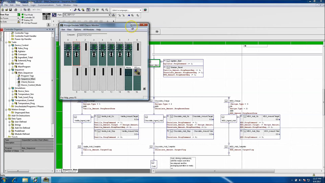Open Windows Explorer from the taskbar
This screenshot has width=325, height=183.
[25, 180]
